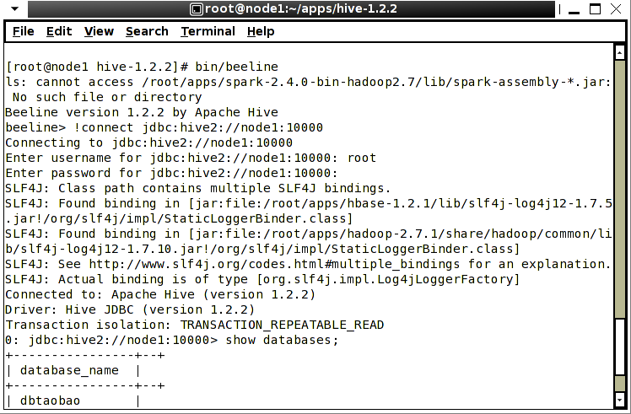This screenshot has width=631, height=414.
Task: Click the window title 'root@node1:~/apps/hive-1.2.2'
Action: click(x=300, y=8)
